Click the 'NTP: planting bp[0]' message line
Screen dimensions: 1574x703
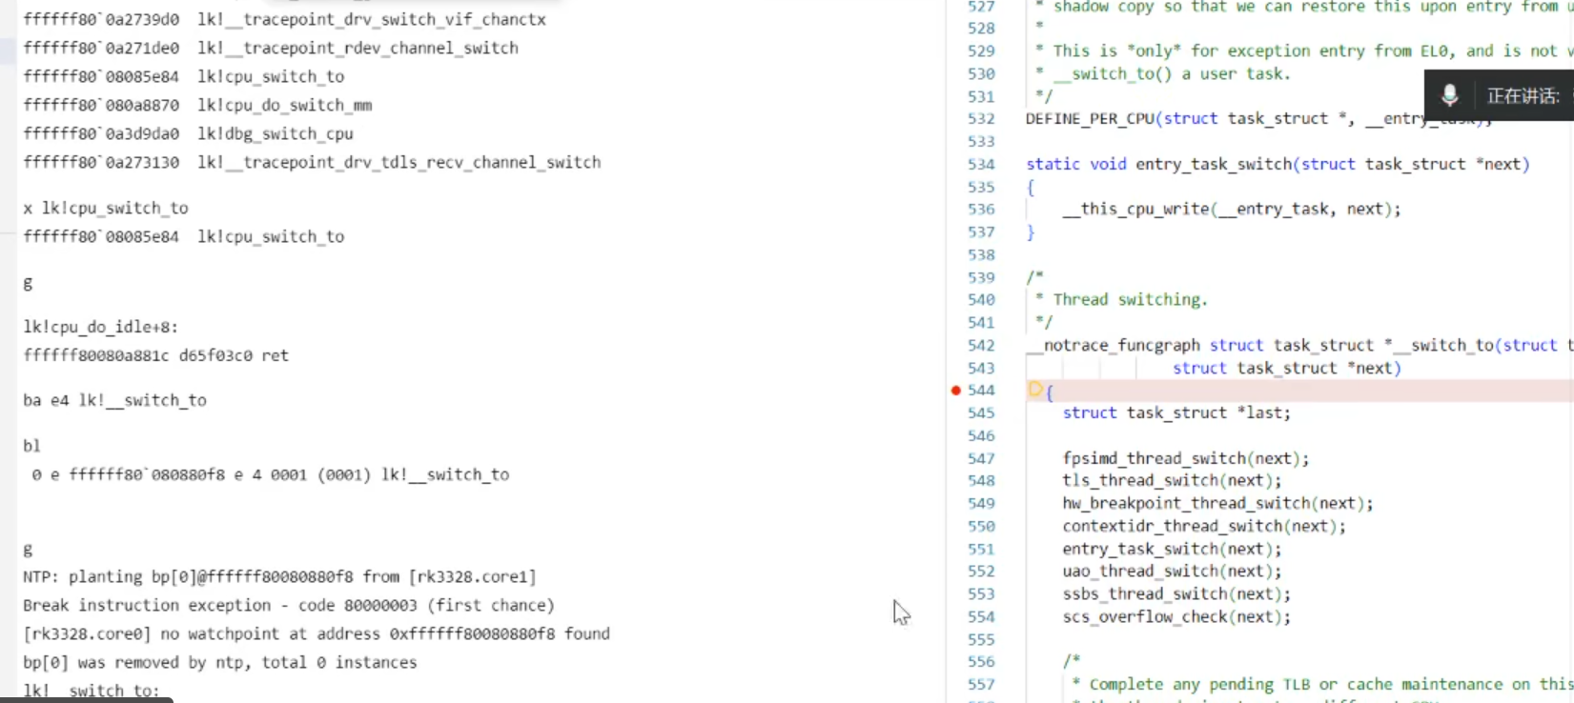(x=279, y=577)
